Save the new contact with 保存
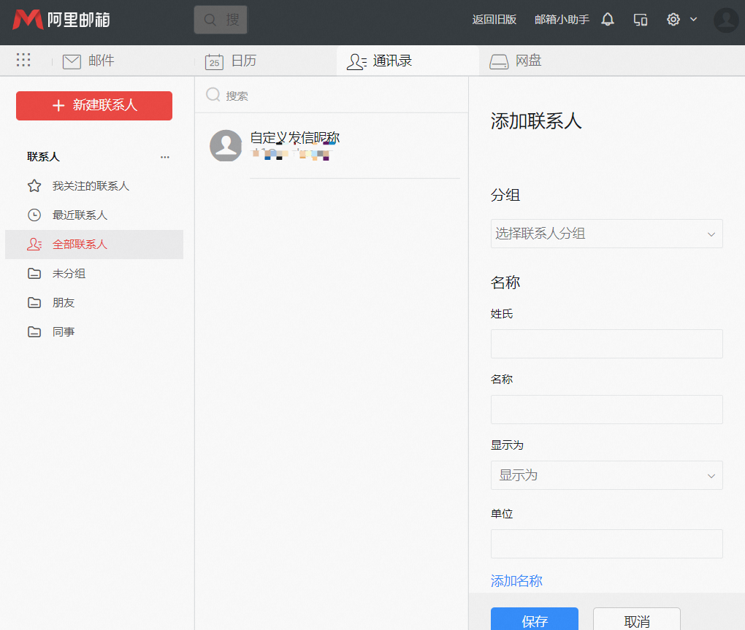The image size is (745, 630). pos(534,620)
